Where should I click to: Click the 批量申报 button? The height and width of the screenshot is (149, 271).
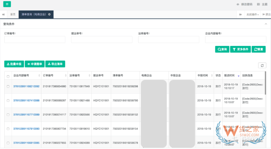(14, 64)
